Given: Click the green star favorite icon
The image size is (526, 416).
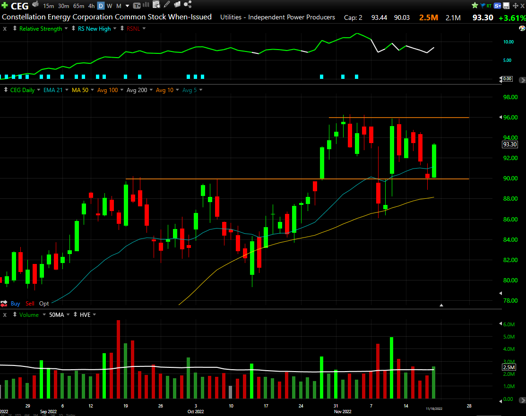Looking at the screenshot, I should click(474, 5).
